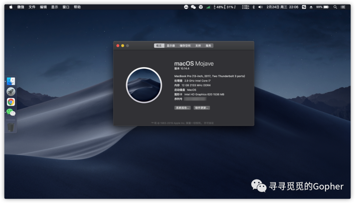Click the MacBook Pro model line

210,76
